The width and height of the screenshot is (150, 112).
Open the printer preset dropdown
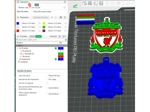(x=40, y=7)
